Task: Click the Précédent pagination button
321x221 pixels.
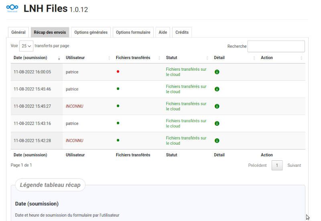Action: tap(257, 166)
